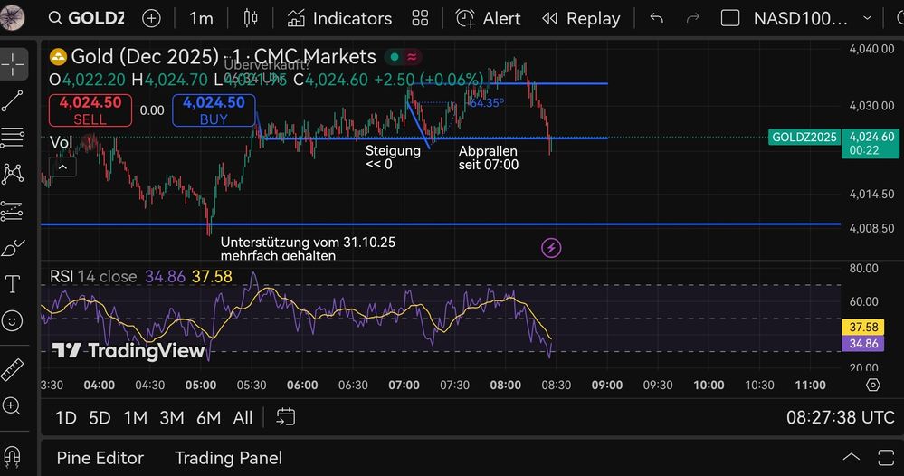Select the ruler measure tool

(13, 370)
